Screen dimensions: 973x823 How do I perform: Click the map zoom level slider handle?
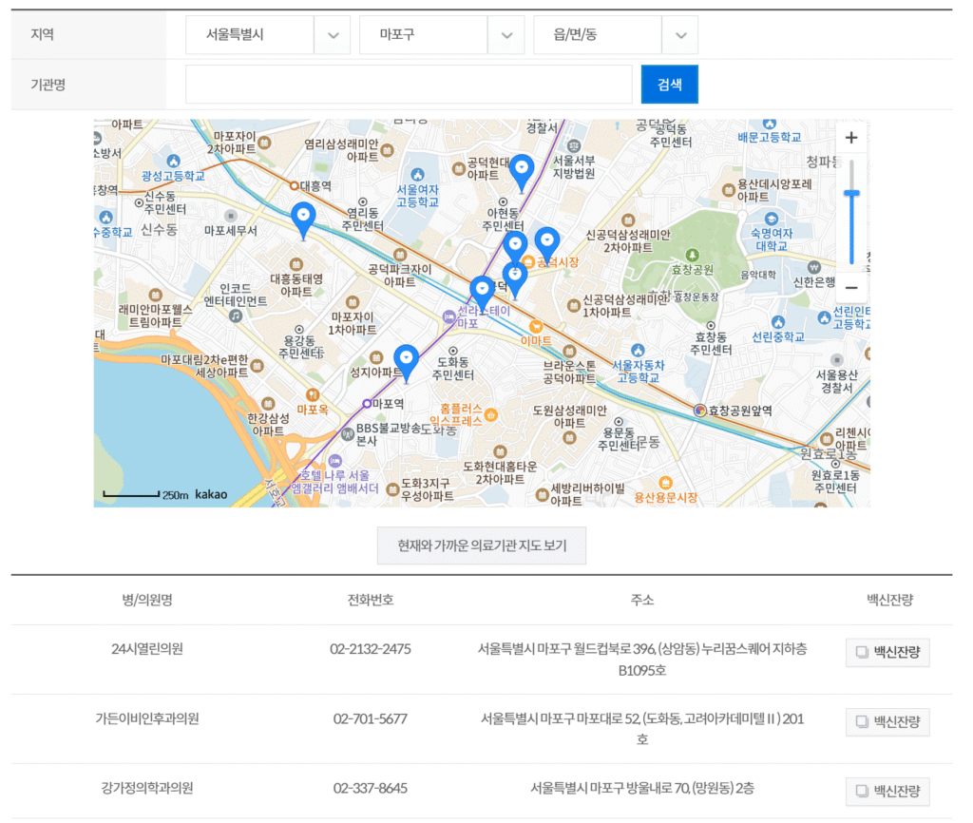coord(851,194)
